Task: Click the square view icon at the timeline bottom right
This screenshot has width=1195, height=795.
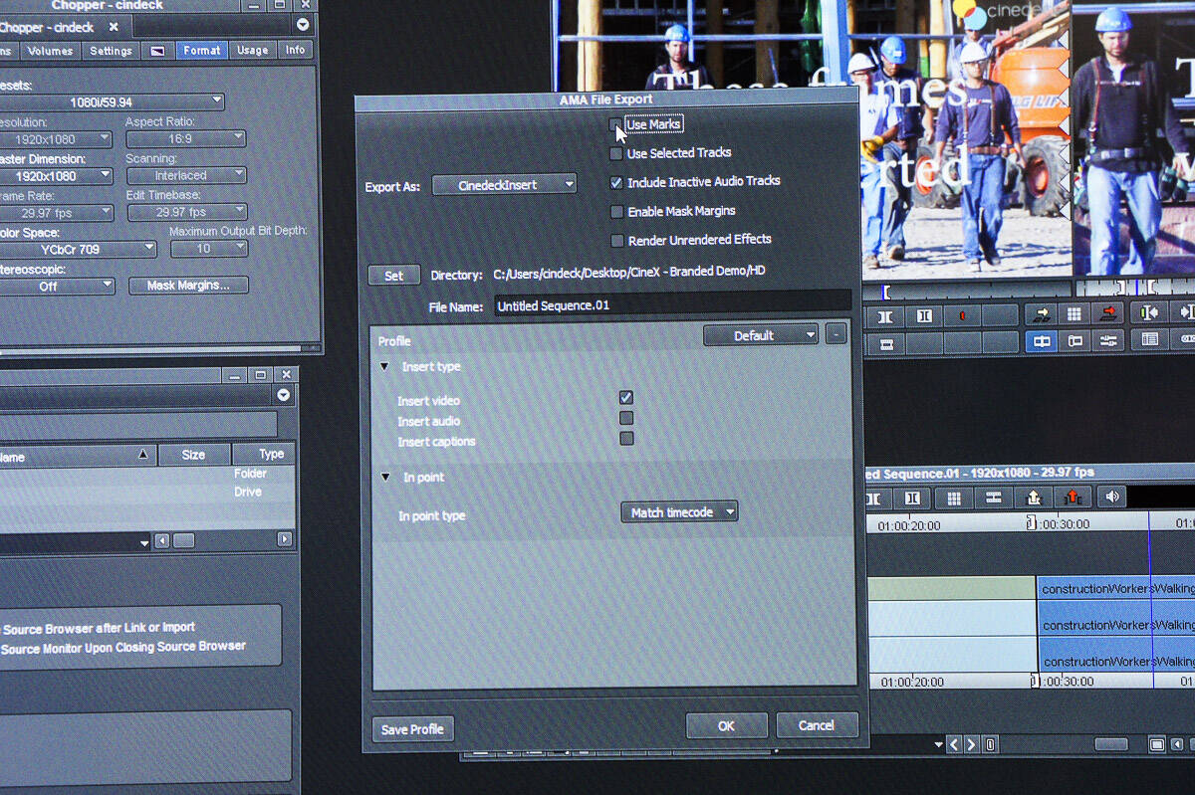Action: tap(1157, 744)
